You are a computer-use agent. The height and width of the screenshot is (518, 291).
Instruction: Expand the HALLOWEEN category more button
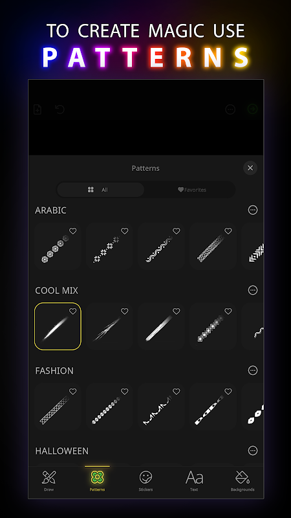pos(253,451)
